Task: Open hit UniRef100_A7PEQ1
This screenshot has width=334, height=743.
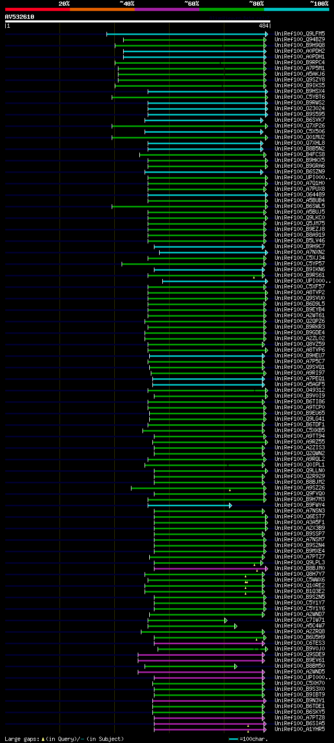Action: pos(300,379)
